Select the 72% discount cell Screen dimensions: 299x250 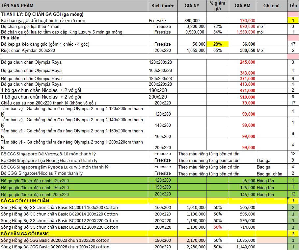pyautogui.click(x=218, y=26)
